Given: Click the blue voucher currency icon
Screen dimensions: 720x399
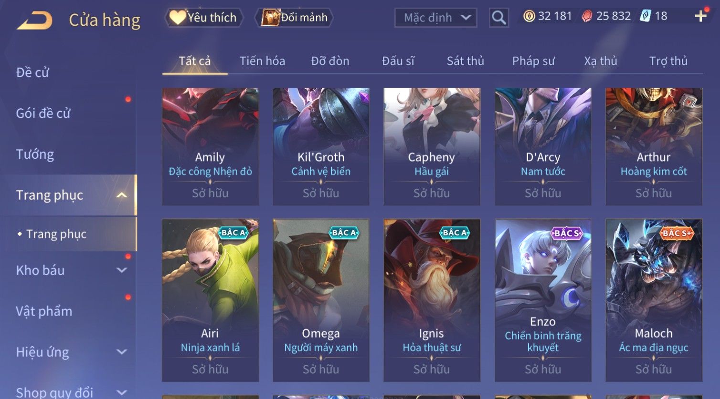Looking at the screenshot, I should [646, 16].
